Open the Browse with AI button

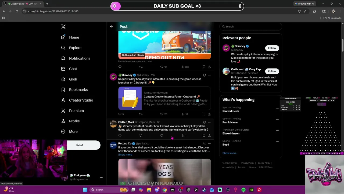(x=304, y=4)
